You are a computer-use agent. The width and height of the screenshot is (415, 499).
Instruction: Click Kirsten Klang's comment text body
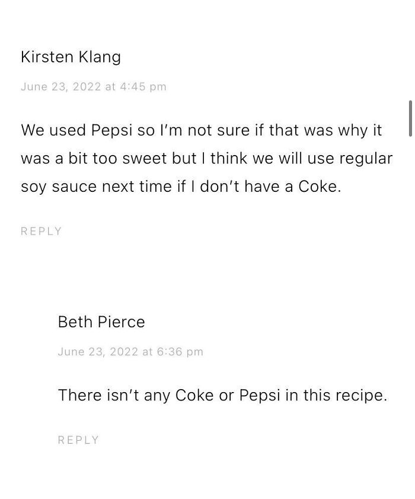click(206, 158)
